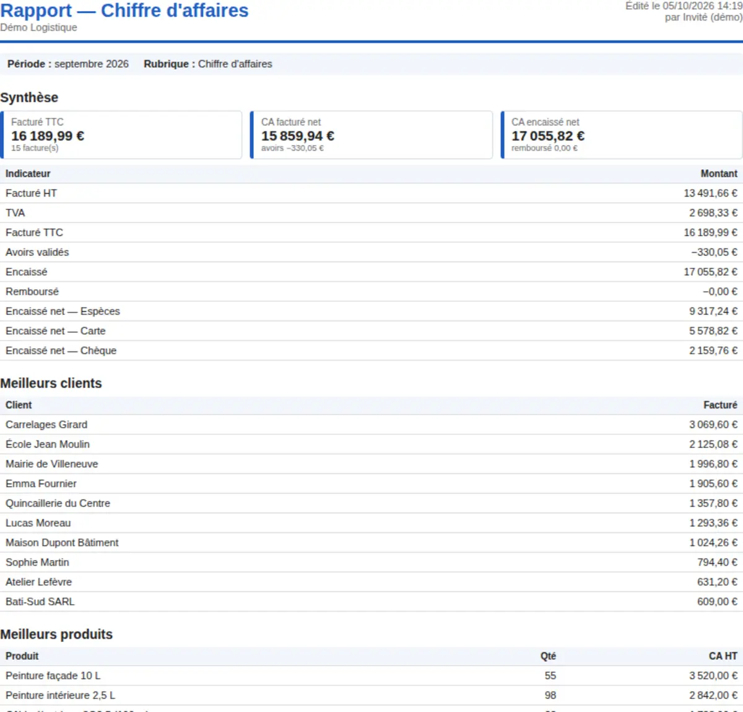Select "Encaissé net — Espèces" row label
Screen dimensions: 743x712
click(63, 311)
